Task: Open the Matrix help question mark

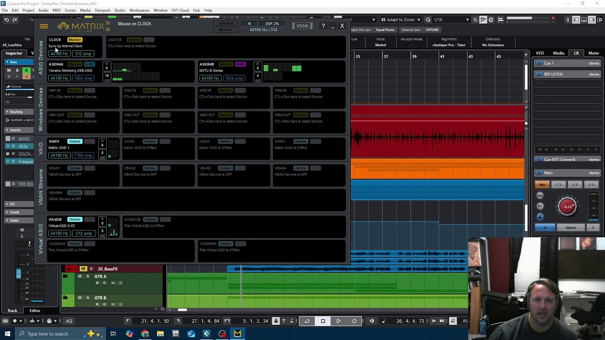Action: point(323,26)
